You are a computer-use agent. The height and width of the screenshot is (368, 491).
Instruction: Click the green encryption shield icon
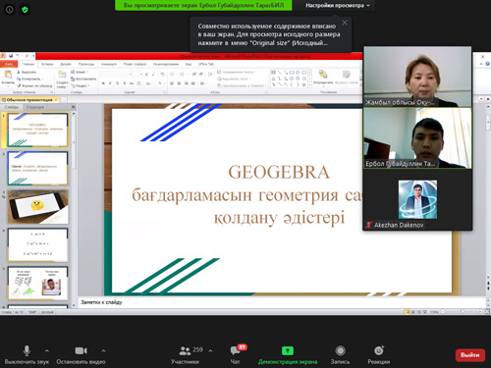(25, 10)
